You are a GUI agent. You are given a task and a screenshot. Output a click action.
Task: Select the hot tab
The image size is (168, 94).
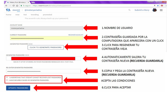[x=25, y=15]
